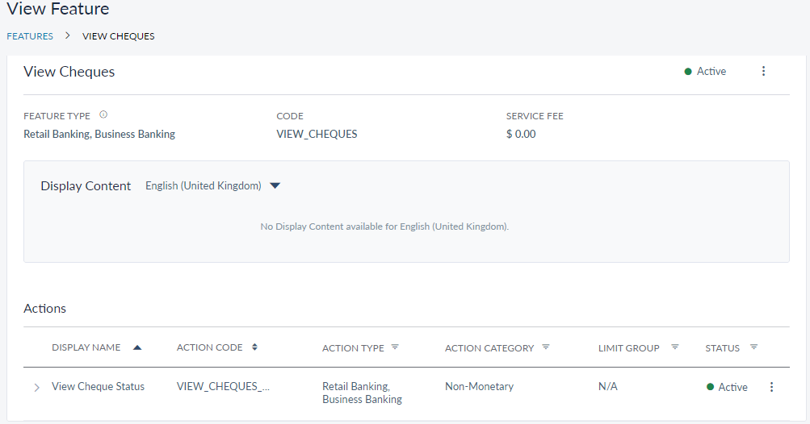
Task: Click the Display Name sort arrow
Action: pos(137,347)
